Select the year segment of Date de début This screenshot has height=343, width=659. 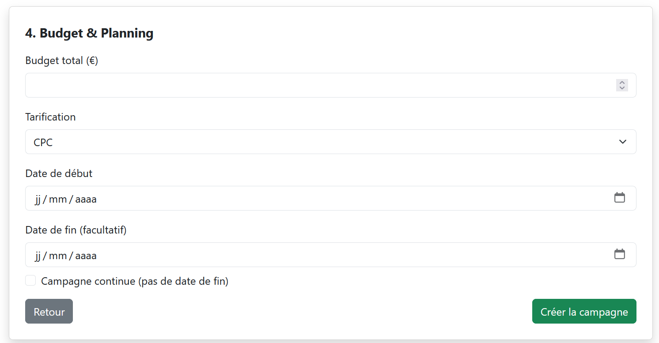[x=86, y=199]
